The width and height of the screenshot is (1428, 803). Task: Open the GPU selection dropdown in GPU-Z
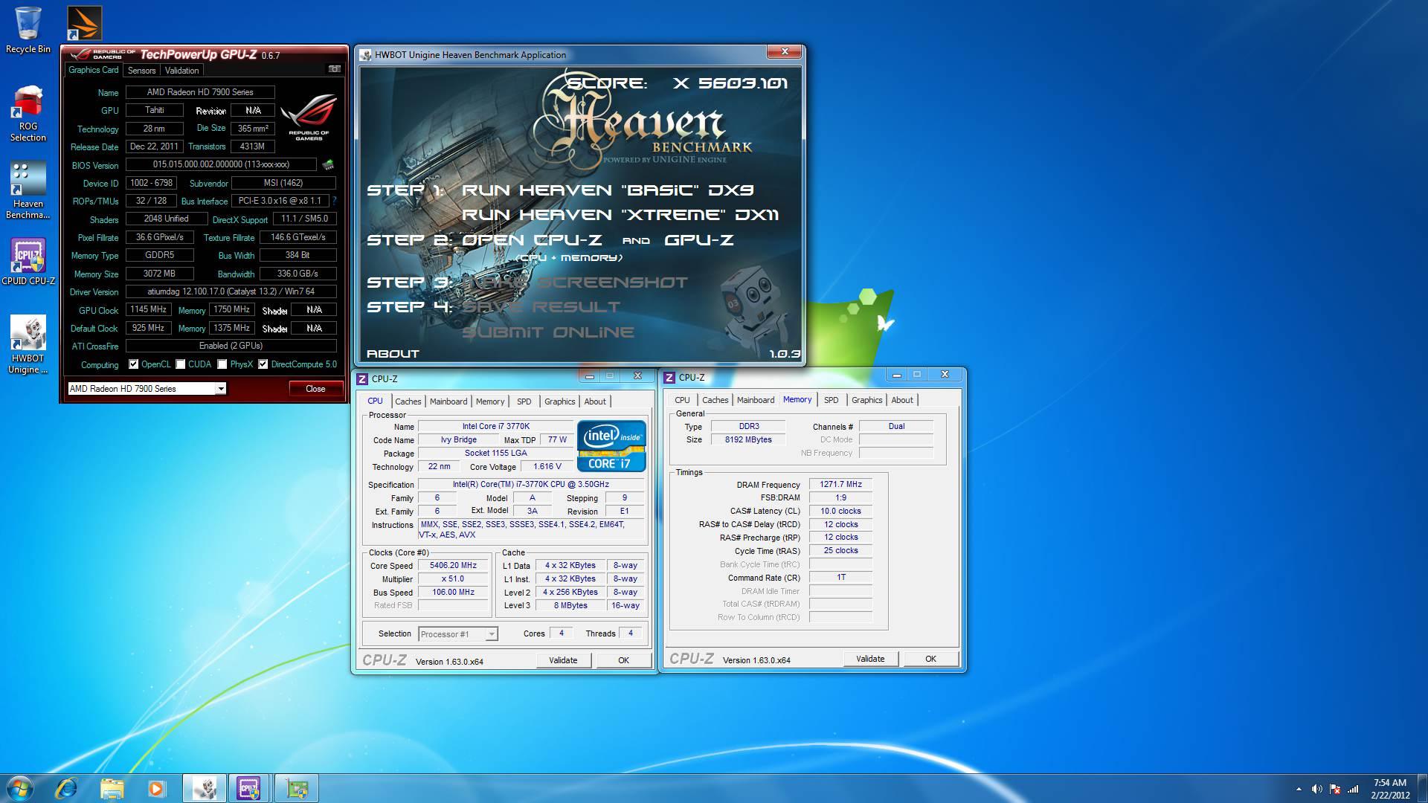tap(221, 389)
